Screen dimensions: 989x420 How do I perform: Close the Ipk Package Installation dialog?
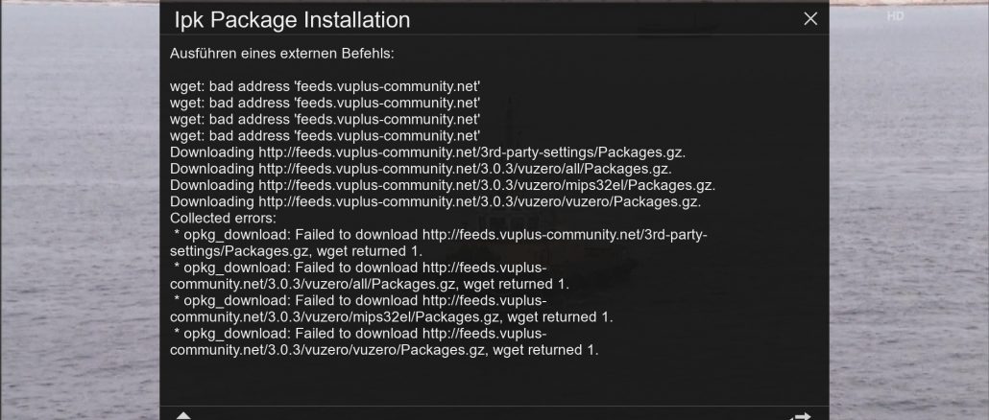point(810,19)
